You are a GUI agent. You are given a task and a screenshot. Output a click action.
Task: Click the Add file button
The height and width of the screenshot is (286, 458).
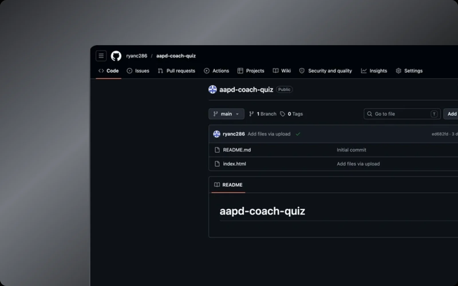[451, 114]
